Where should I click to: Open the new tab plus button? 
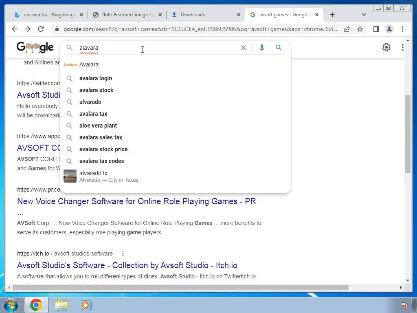click(332, 15)
